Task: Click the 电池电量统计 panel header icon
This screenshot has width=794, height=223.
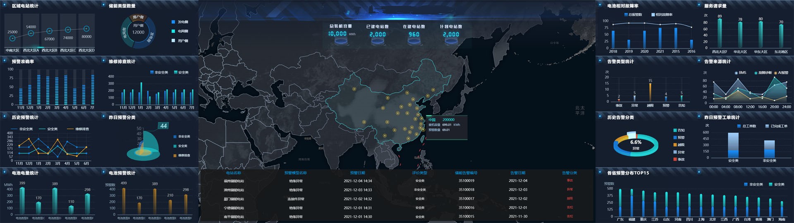Action: point(5,172)
